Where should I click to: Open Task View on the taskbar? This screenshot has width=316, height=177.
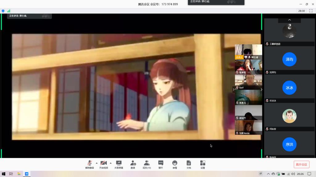[x=11, y=174]
